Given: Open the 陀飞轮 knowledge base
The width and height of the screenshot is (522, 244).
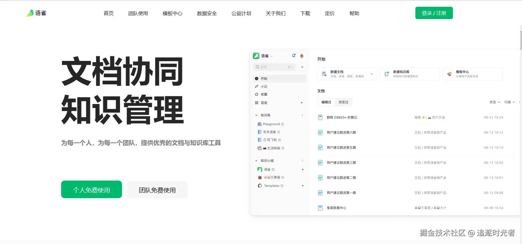Looking at the screenshot, I should coord(269,140).
